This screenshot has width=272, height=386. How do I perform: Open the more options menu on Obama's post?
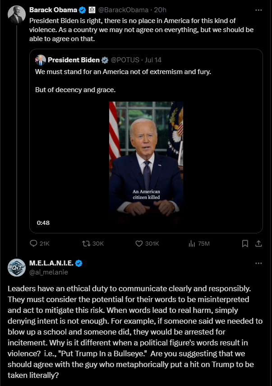click(258, 10)
